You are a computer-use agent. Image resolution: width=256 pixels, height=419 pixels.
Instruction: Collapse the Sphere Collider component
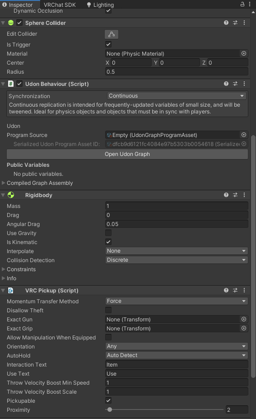point(3,23)
